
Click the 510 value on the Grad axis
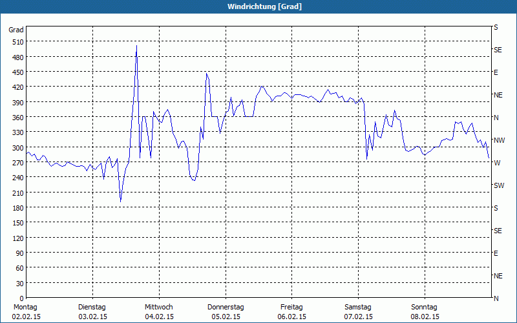(19, 42)
